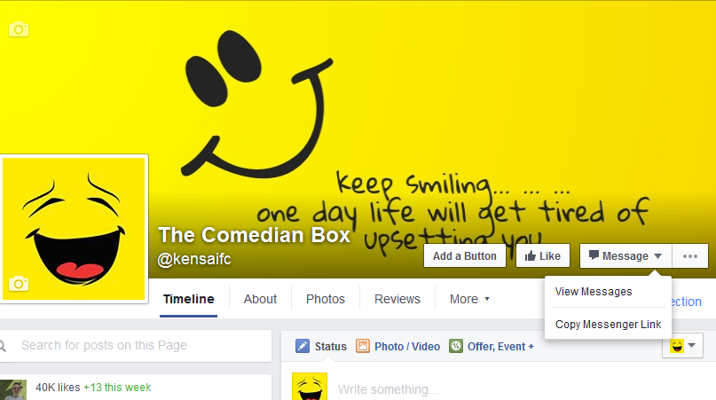Click the search magnifier icon

pyautogui.click(x=3, y=346)
